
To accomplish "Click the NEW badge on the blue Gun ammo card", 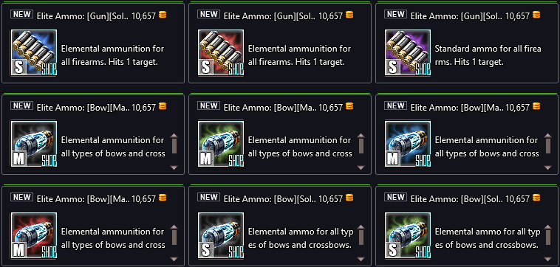I will [21, 14].
